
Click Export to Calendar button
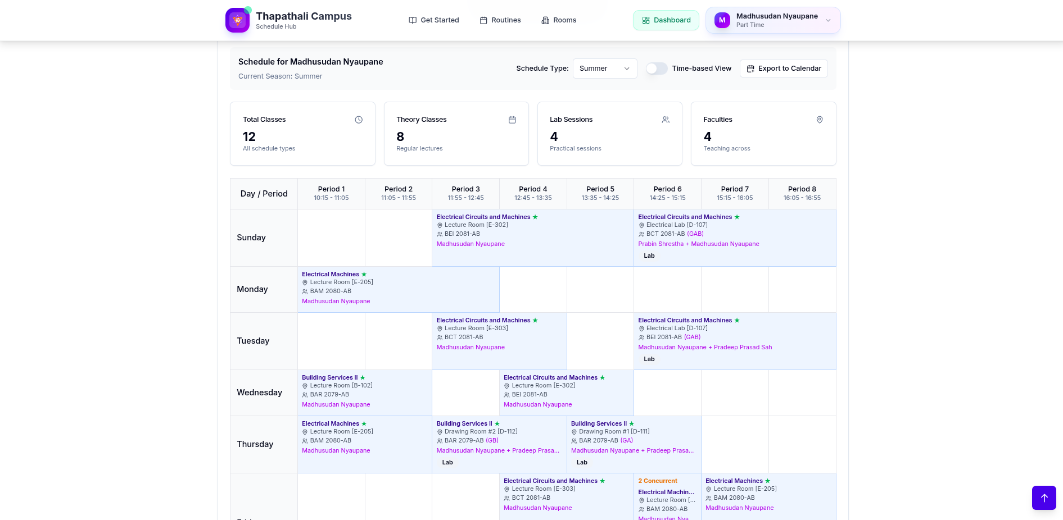point(784,69)
